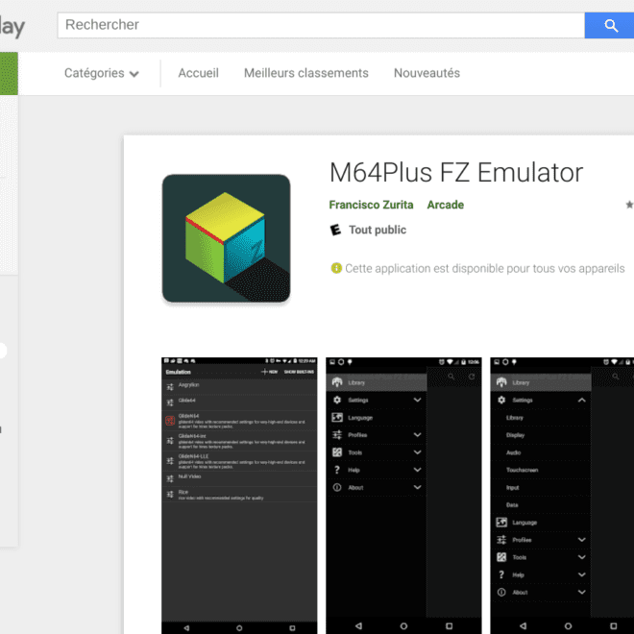Open developer Francisco Zurita's page
Viewport: 634px width, 634px height.
pos(371,205)
